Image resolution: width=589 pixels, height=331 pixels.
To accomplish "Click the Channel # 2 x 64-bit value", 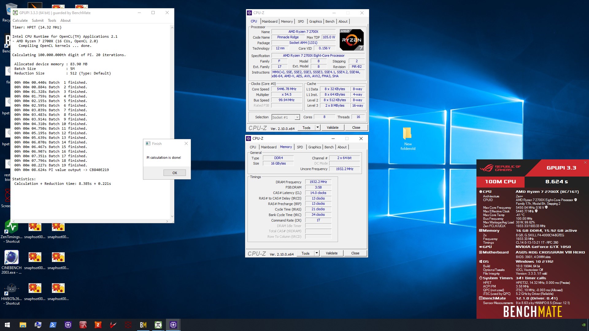I will tap(344, 158).
